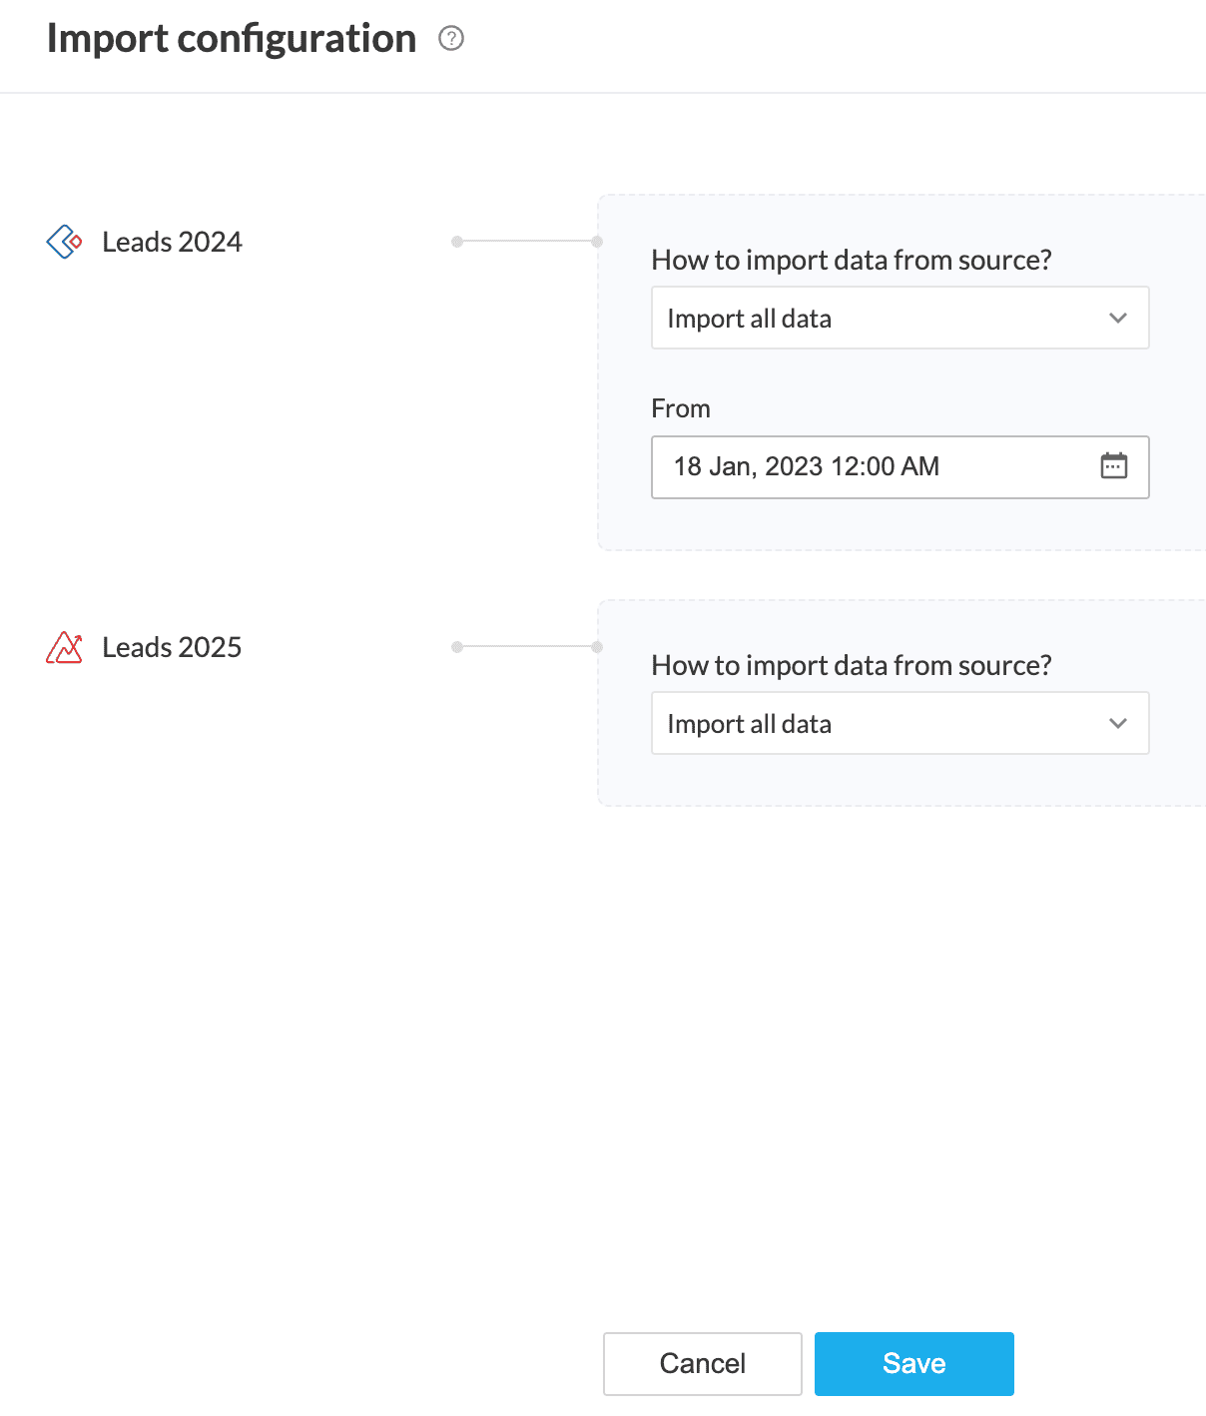Viewport: 1206px width, 1416px height.
Task: Click chevron arrow on Leads 2024 dropdown
Action: [1117, 319]
